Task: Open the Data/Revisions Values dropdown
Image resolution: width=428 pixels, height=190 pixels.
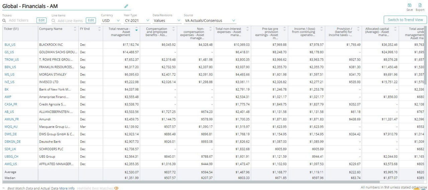Action: point(167,20)
